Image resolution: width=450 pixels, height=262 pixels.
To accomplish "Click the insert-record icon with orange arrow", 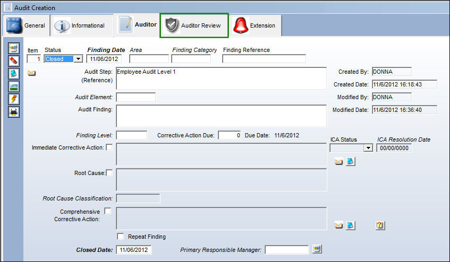I will click(x=14, y=48).
